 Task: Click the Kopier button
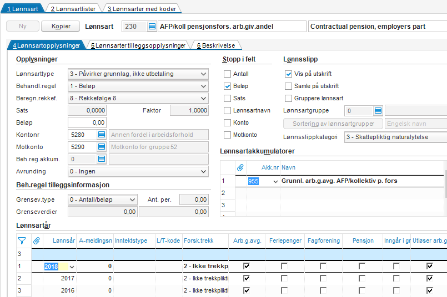click(61, 27)
